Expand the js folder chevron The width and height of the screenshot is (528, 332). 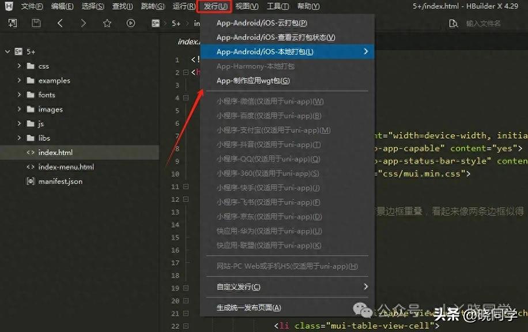click(x=19, y=123)
